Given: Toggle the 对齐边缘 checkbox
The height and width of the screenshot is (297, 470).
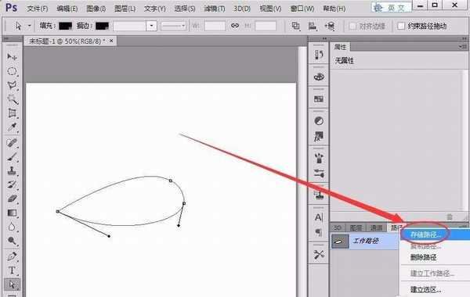Looking at the screenshot, I should point(352,27).
